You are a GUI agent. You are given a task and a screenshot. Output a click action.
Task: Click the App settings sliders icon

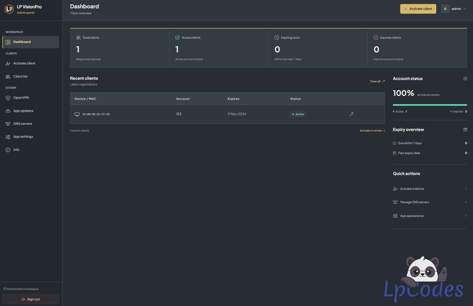tap(8, 137)
